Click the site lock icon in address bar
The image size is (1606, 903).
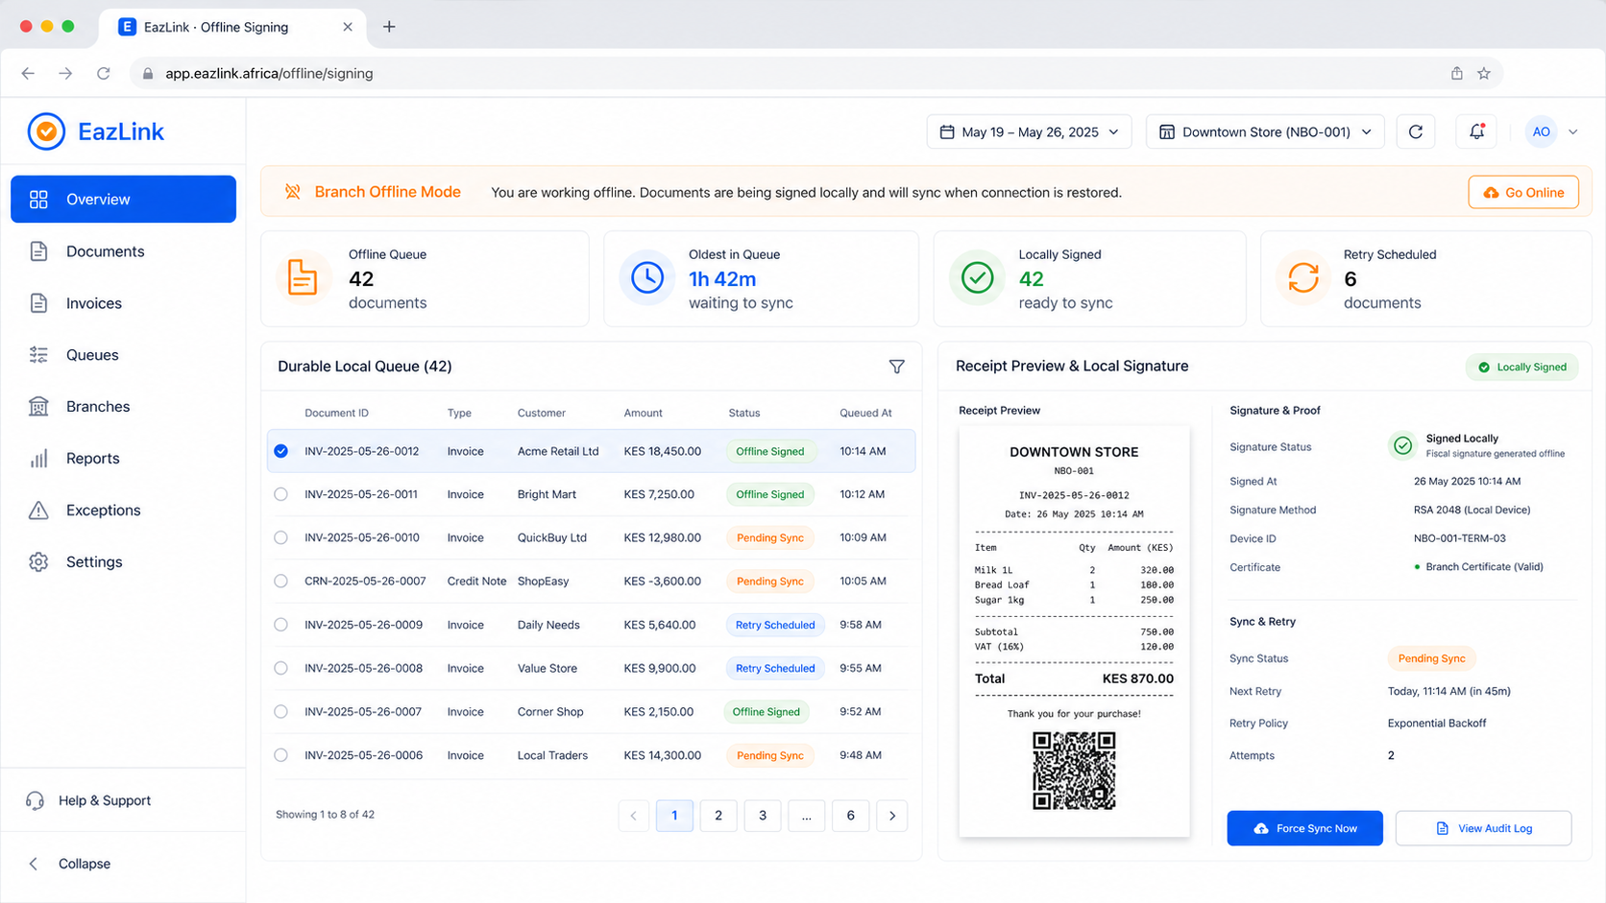coord(148,73)
